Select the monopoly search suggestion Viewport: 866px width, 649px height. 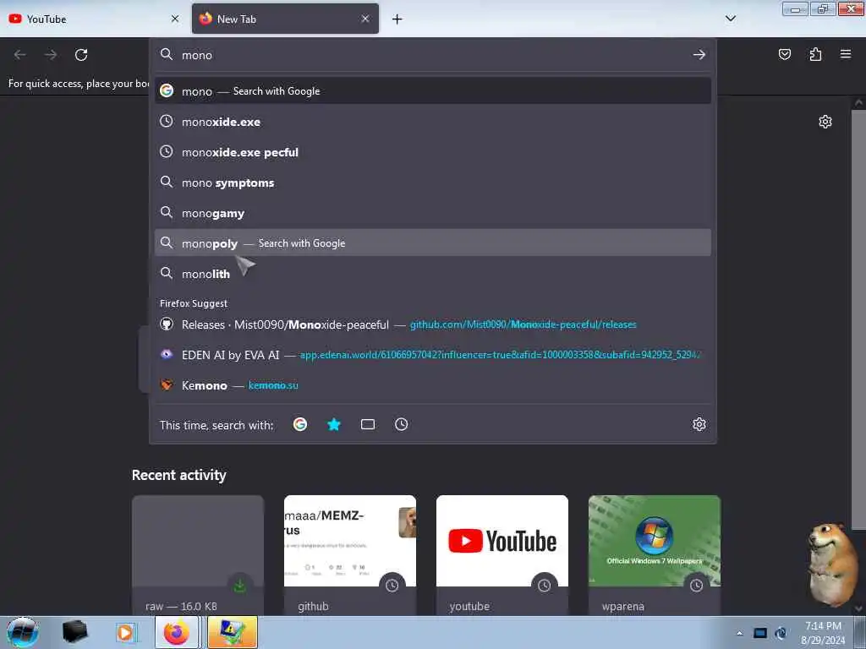coord(432,243)
